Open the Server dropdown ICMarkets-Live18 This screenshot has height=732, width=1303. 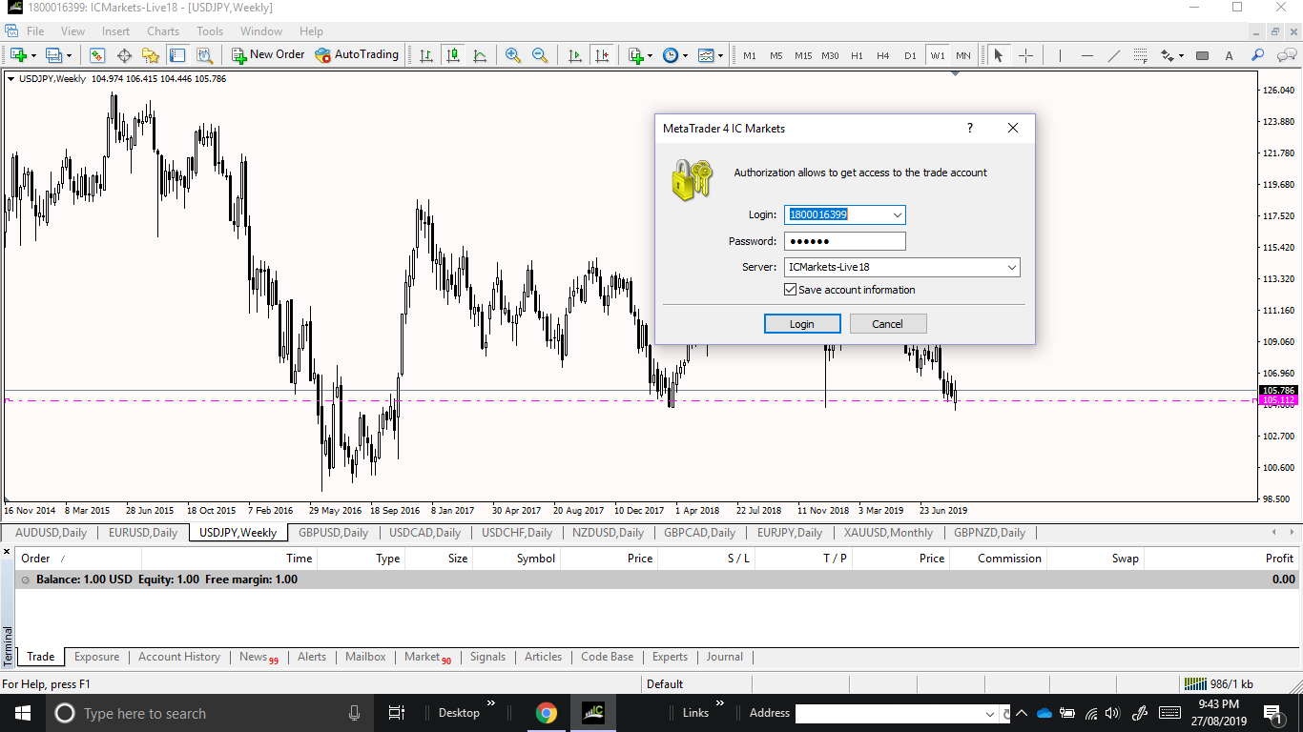click(1012, 268)
